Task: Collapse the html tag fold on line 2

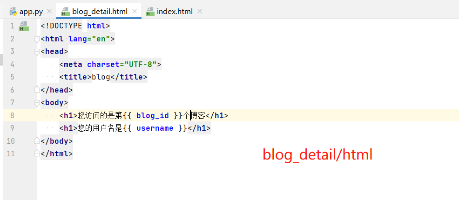Action: point(37,39)
